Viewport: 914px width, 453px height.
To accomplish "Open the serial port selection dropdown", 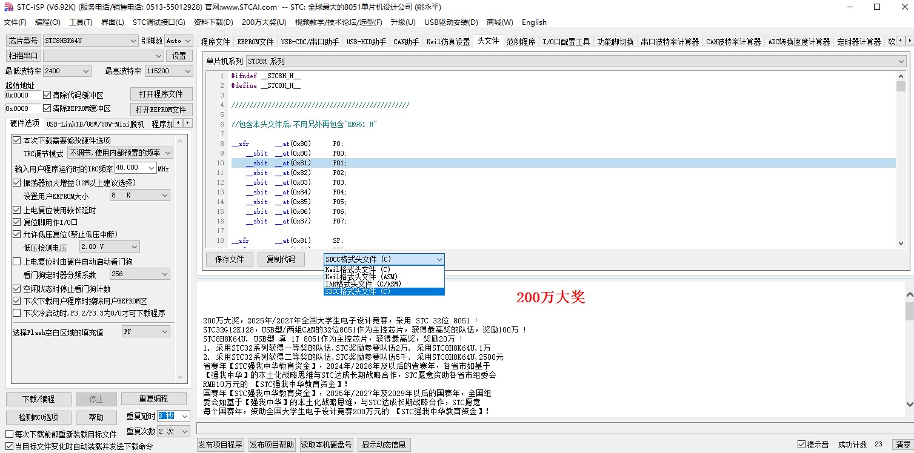I will [104, 56].
